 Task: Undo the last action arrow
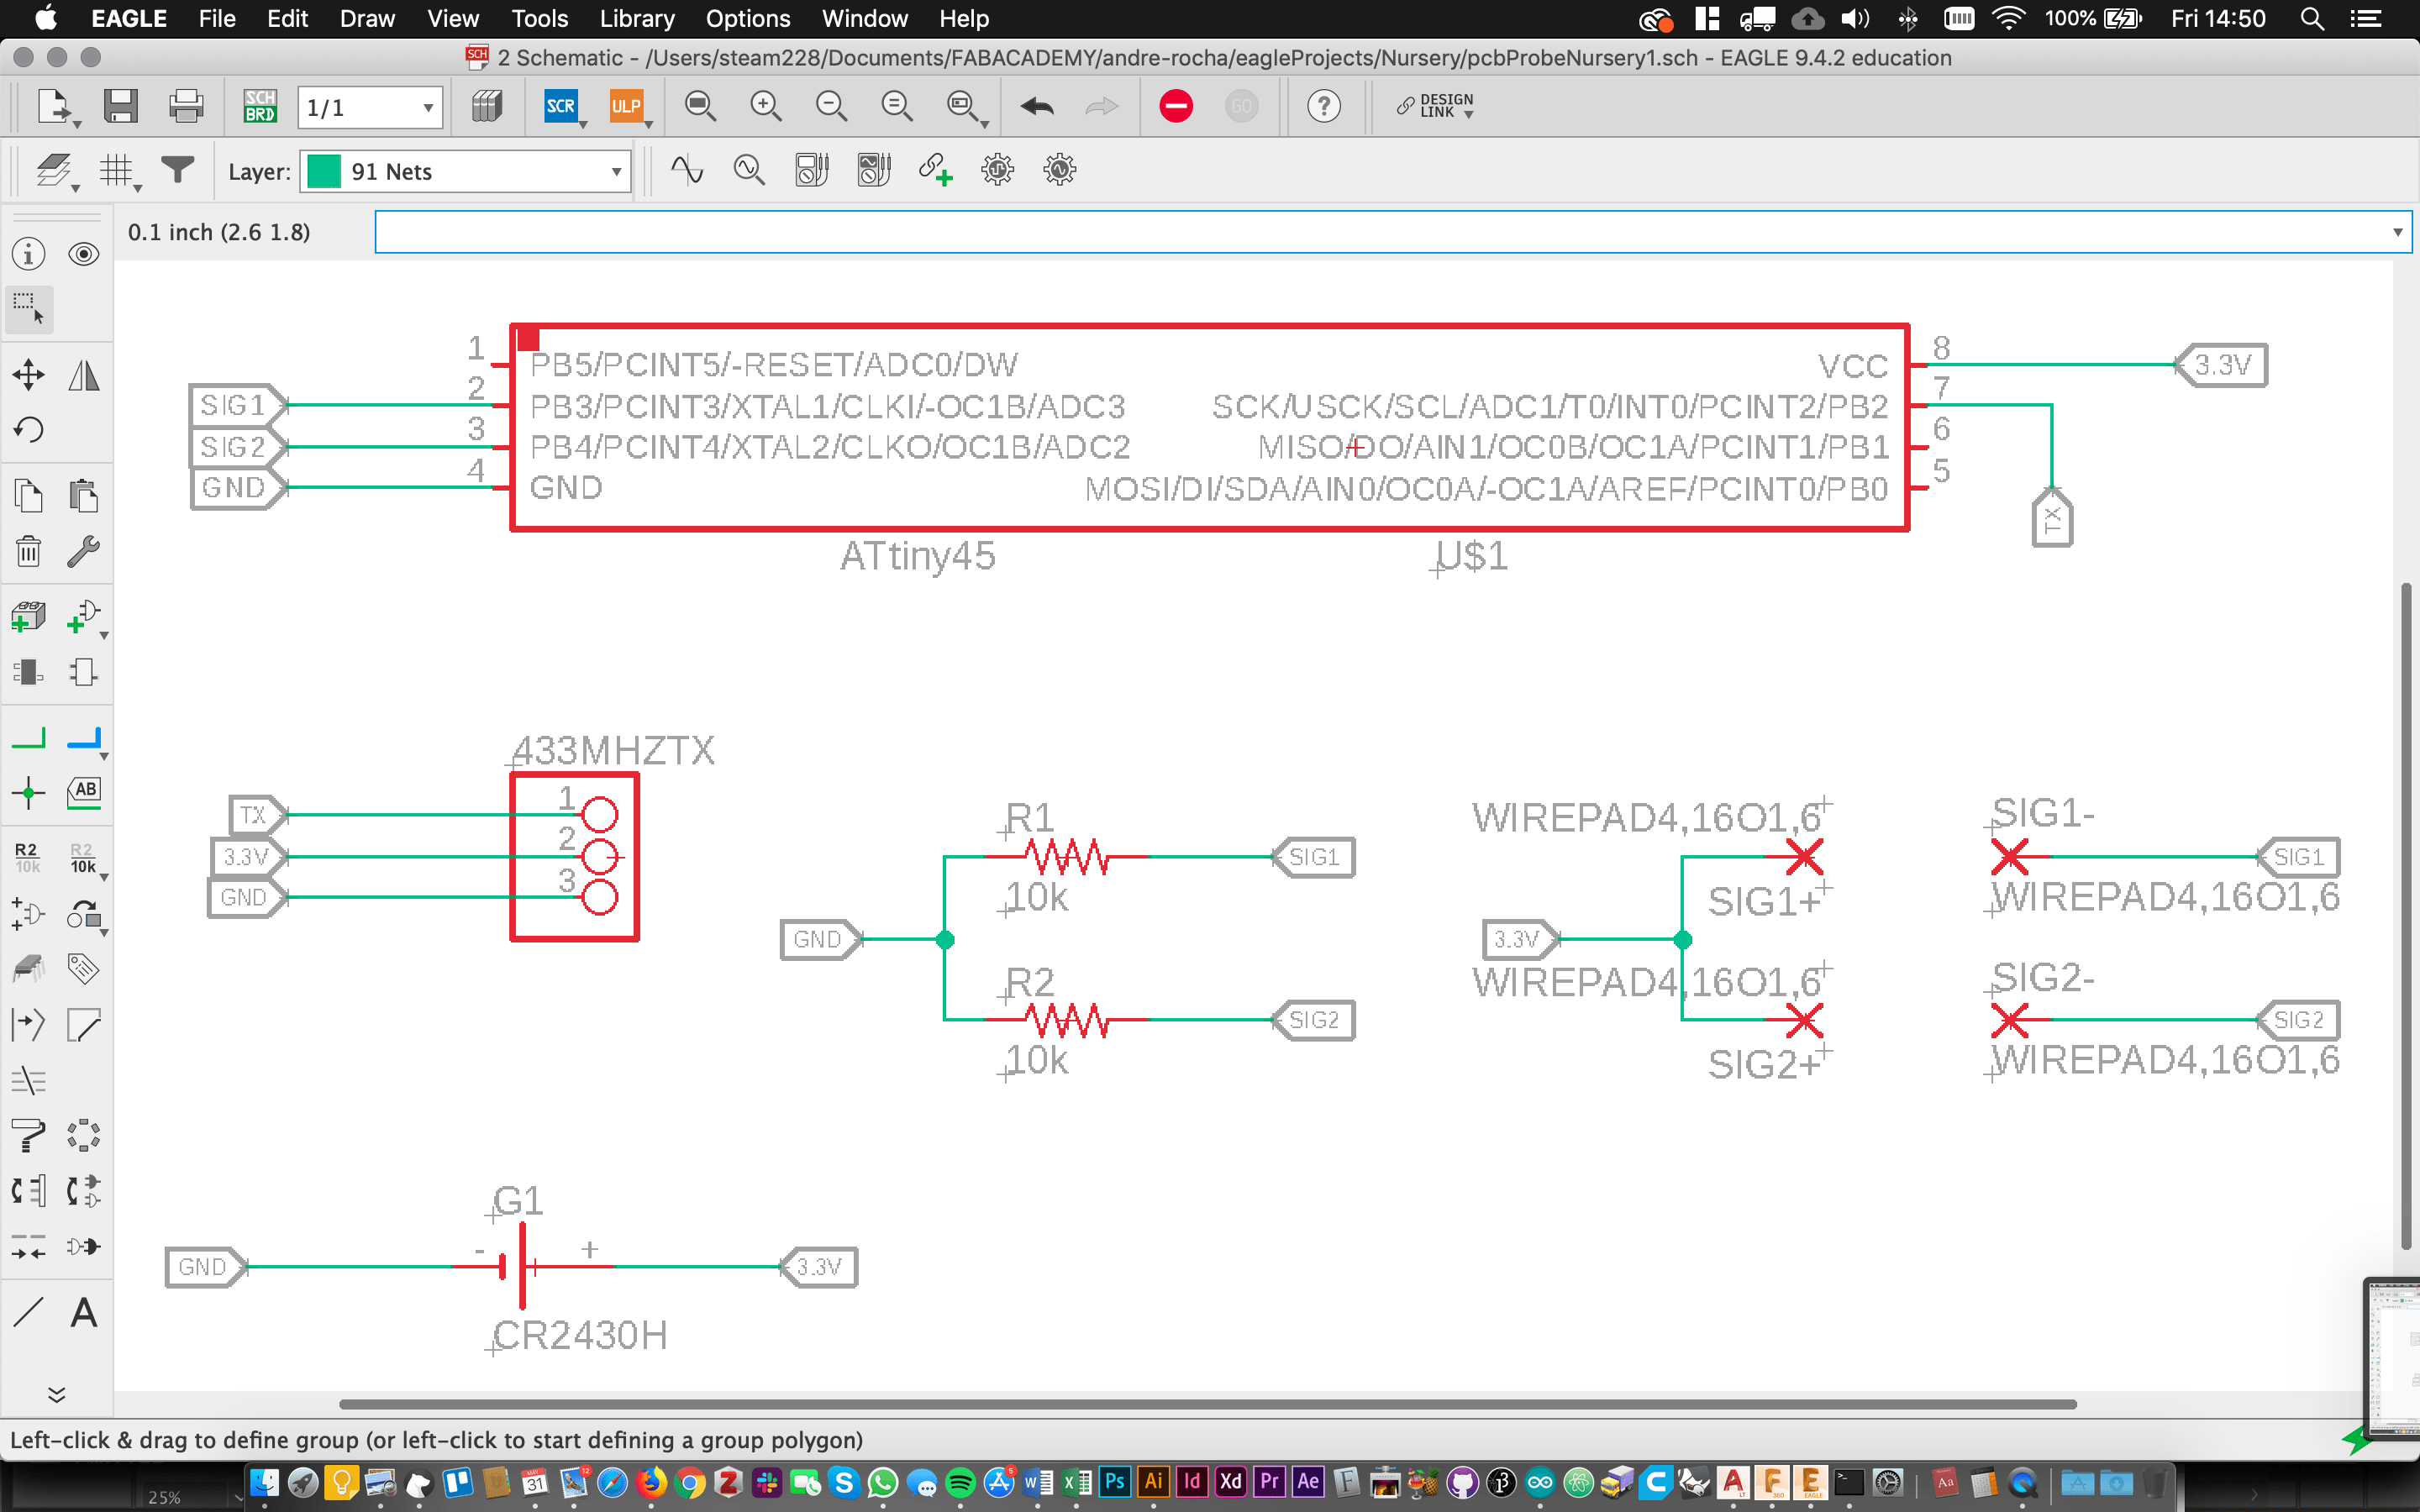point(1037,106)
